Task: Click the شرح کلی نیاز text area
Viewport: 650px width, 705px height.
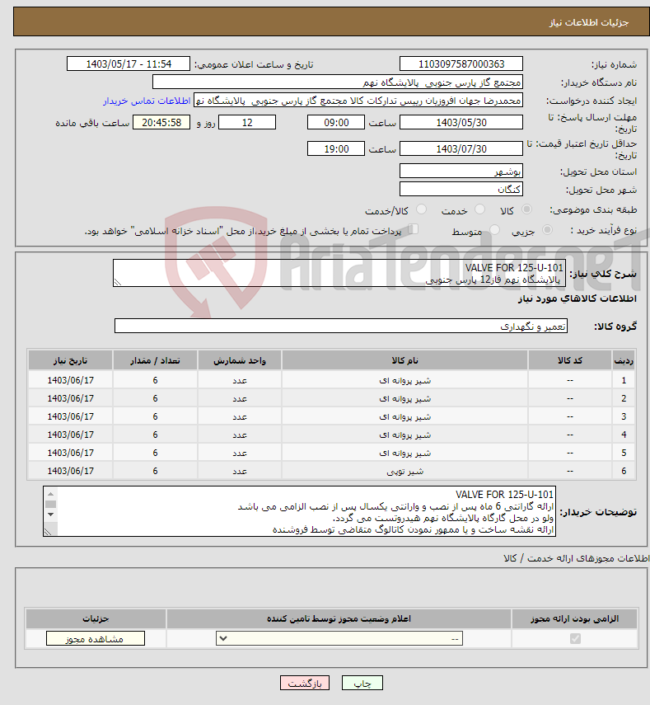Action: (x=339, y=273)
